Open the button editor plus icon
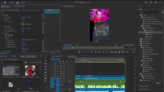 point(134,52)
